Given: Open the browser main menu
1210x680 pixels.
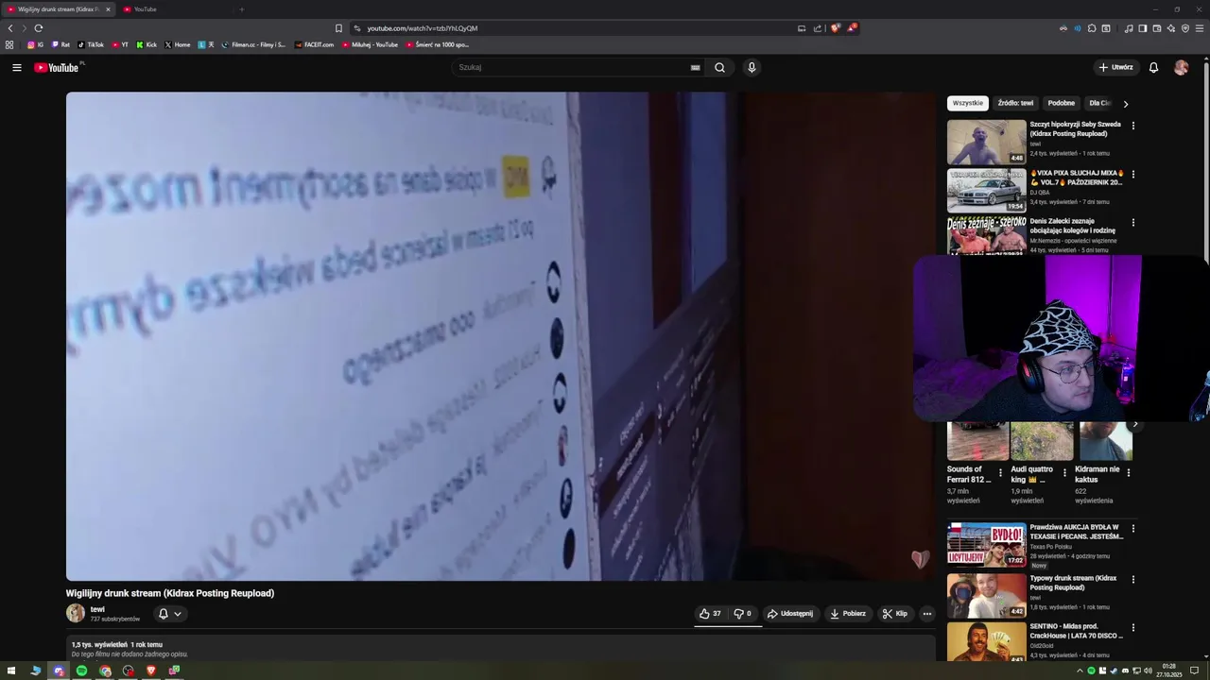Looking at the screenshot, I should tap(1200, 28).
